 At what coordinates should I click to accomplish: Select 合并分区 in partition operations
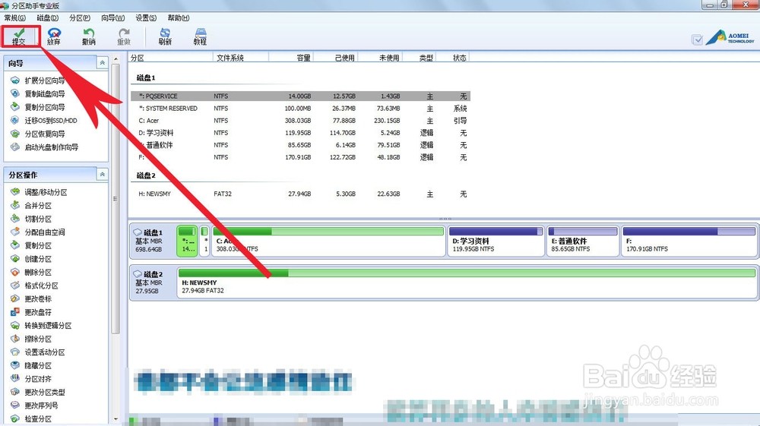(x=38, y=206)
